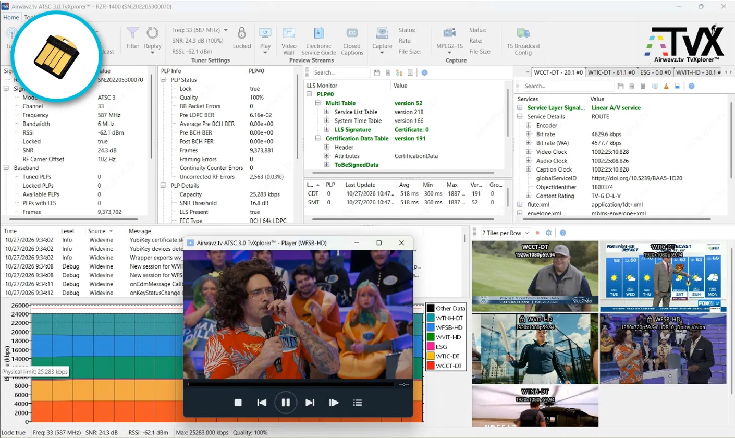This screenshot has width=735, height=438.
Task: Open the Filter tool in the ribbon
Action: [x=133, y=33]
